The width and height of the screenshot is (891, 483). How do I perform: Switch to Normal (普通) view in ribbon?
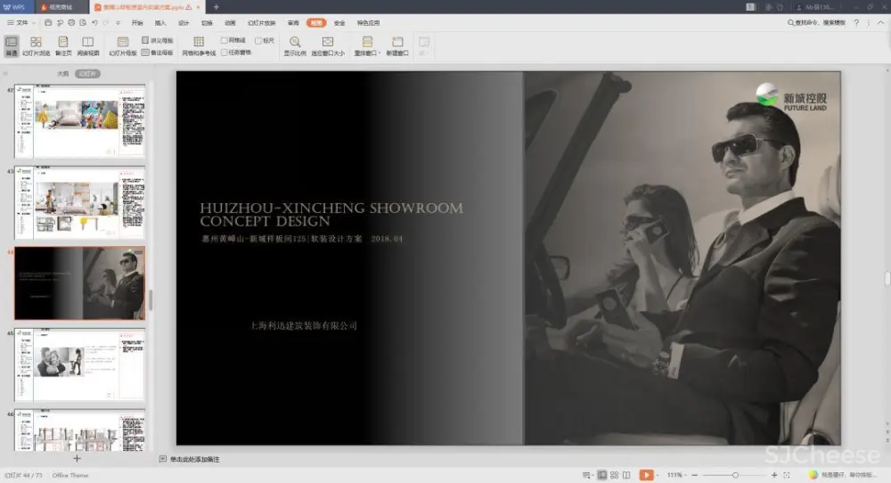pyautogui.click(x=12, y=45)
